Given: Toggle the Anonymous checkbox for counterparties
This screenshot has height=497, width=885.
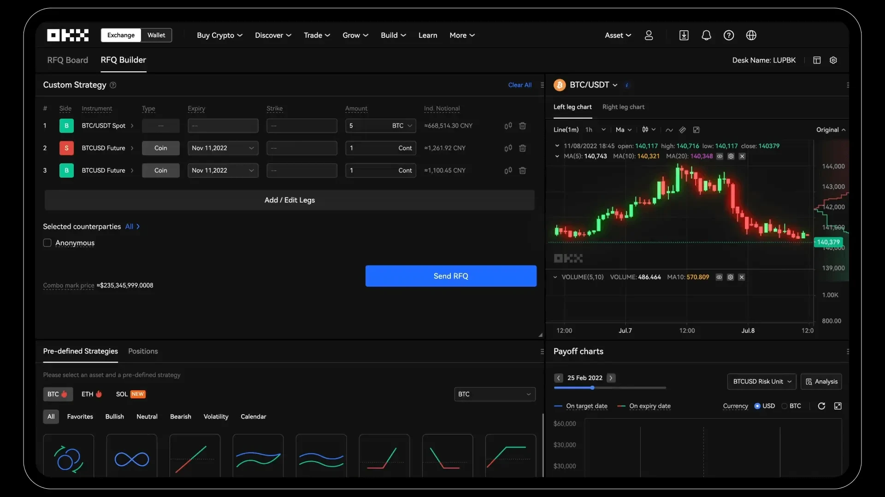Looking at the screenshot, I should click(47, 242).
